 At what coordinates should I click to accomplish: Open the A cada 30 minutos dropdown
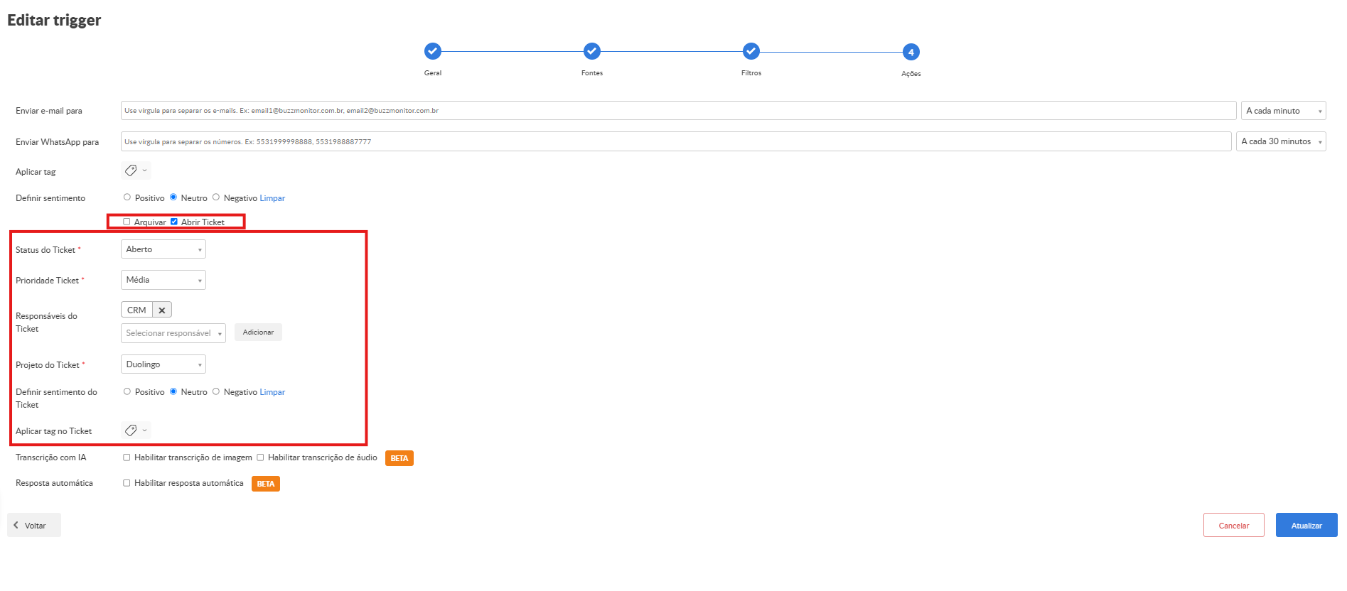pyautogui.click(x=1281, y=141)
